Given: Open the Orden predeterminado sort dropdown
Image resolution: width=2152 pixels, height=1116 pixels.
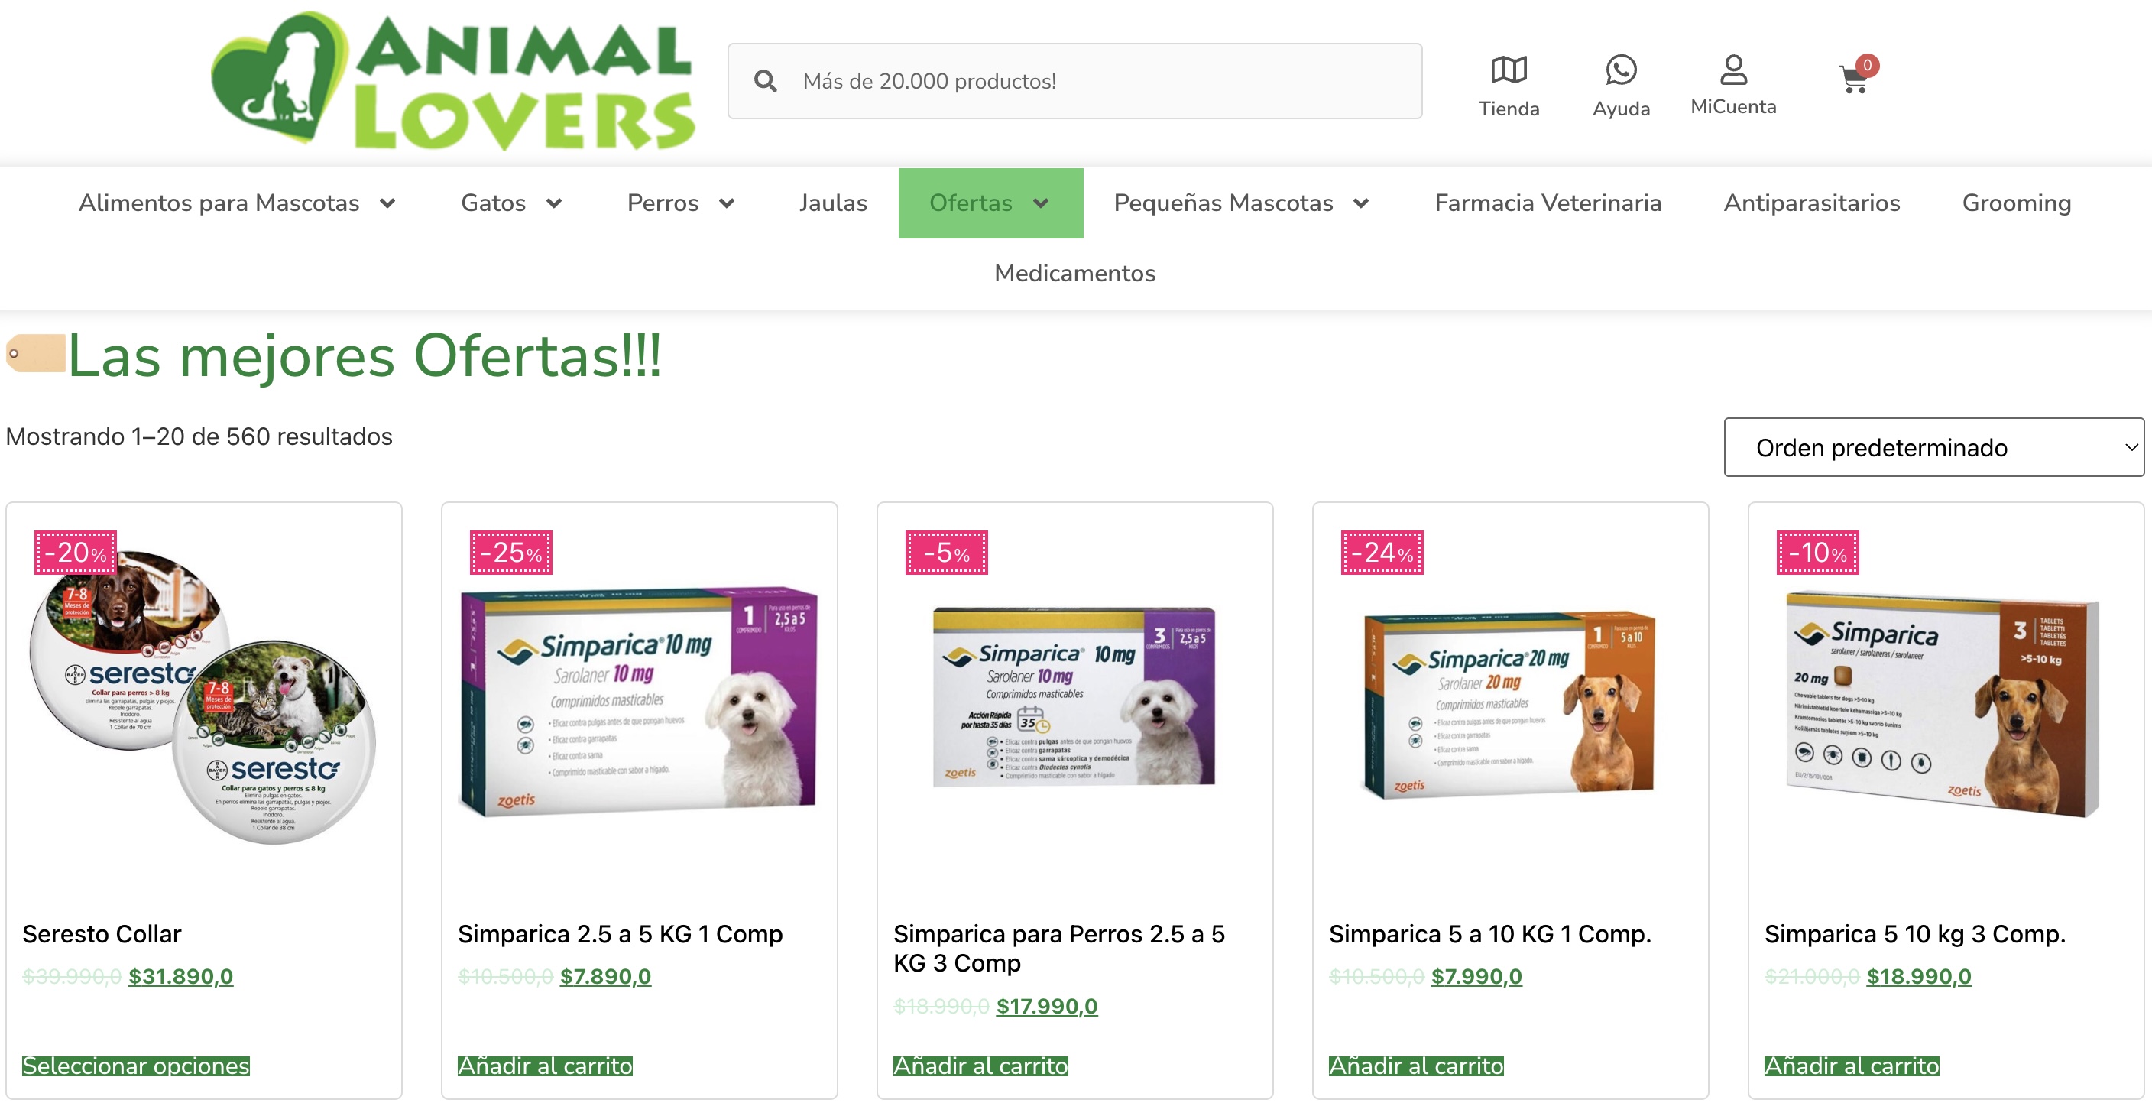Looking at the screenshot, I should (x=1933, y=448).
